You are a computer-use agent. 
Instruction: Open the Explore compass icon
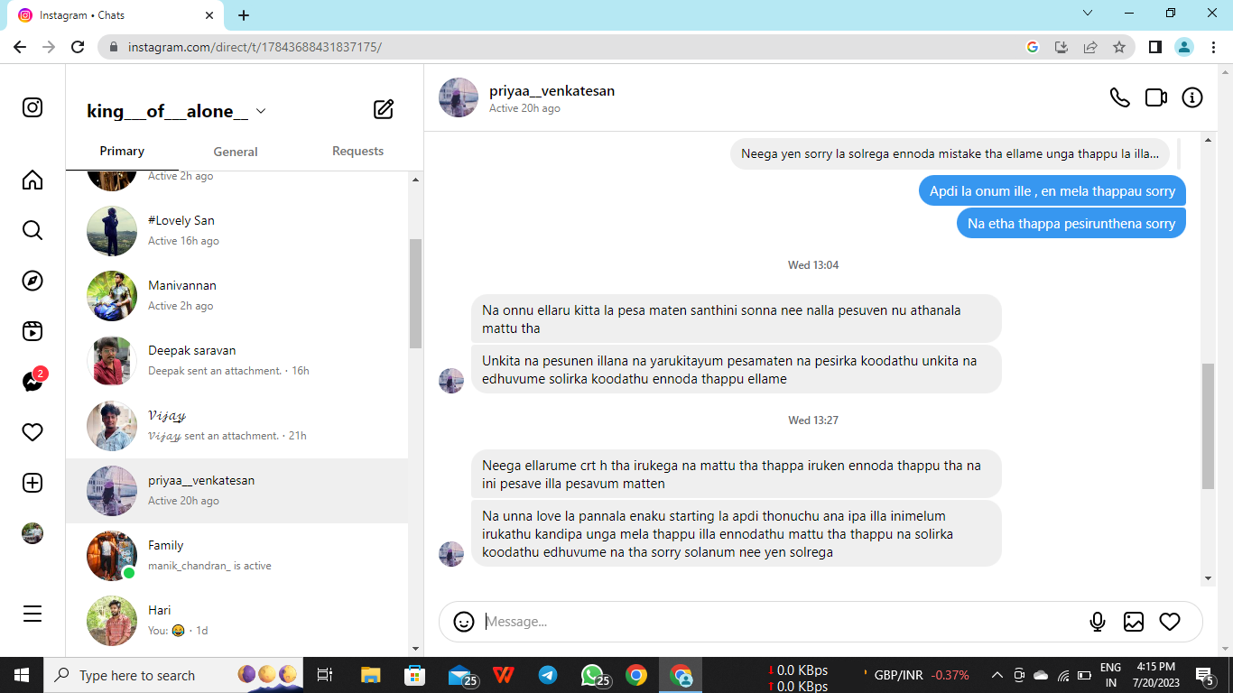[x=32, y=281]
